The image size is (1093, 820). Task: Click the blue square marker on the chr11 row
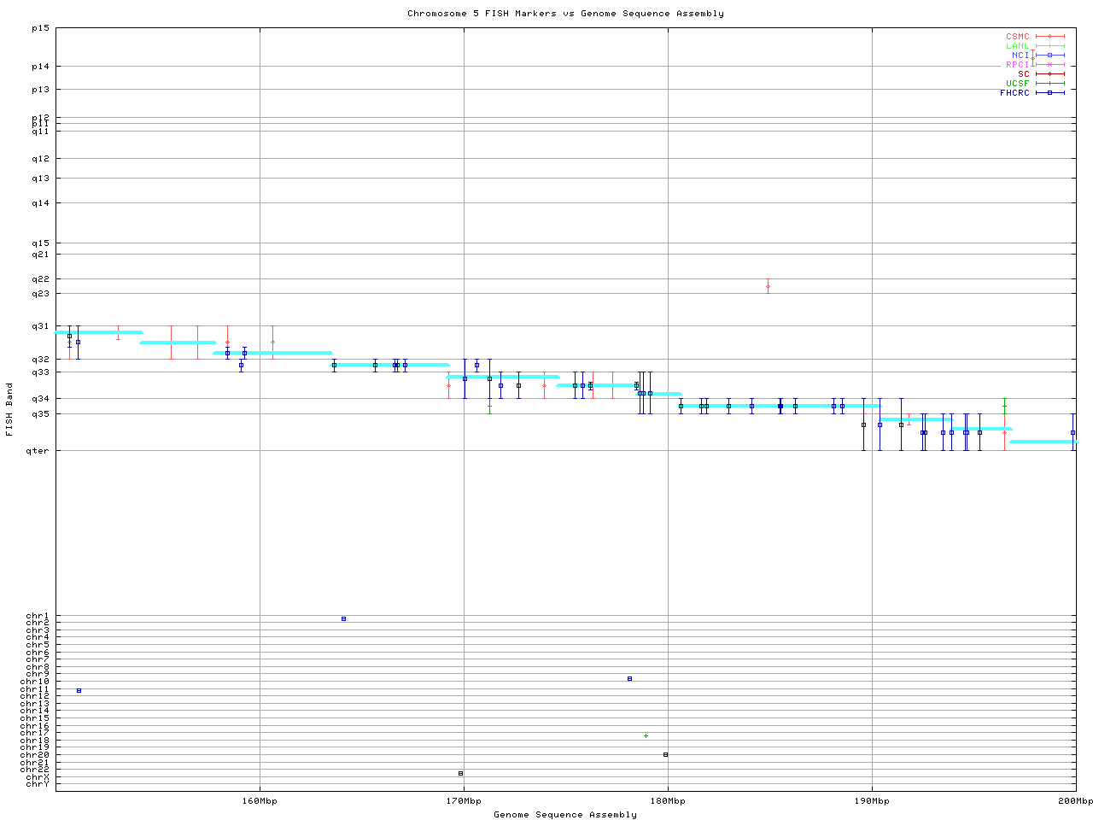[x=79, y=690]
